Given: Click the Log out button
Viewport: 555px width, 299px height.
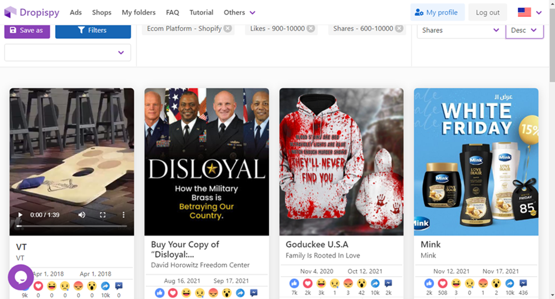Looking at the screenshot, I should point(487,12).
